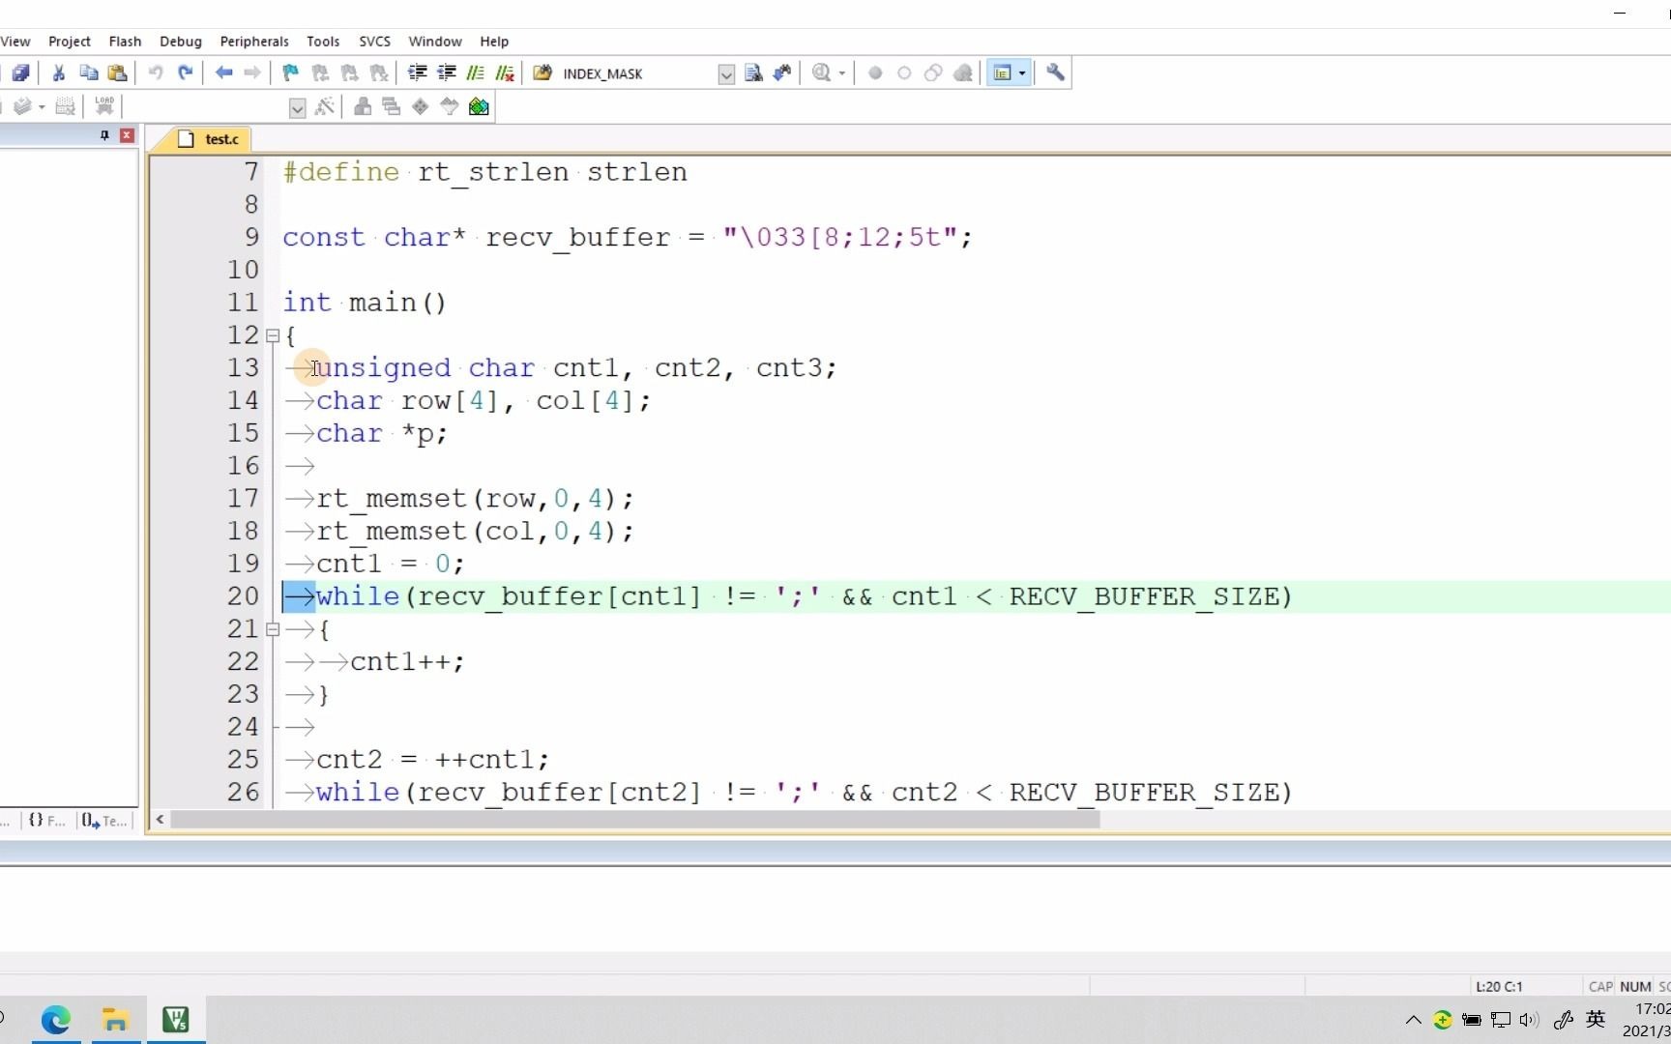Insert breakpoint using the filled circle icon
This screenshot has height=1044, width=1671.
875,72
